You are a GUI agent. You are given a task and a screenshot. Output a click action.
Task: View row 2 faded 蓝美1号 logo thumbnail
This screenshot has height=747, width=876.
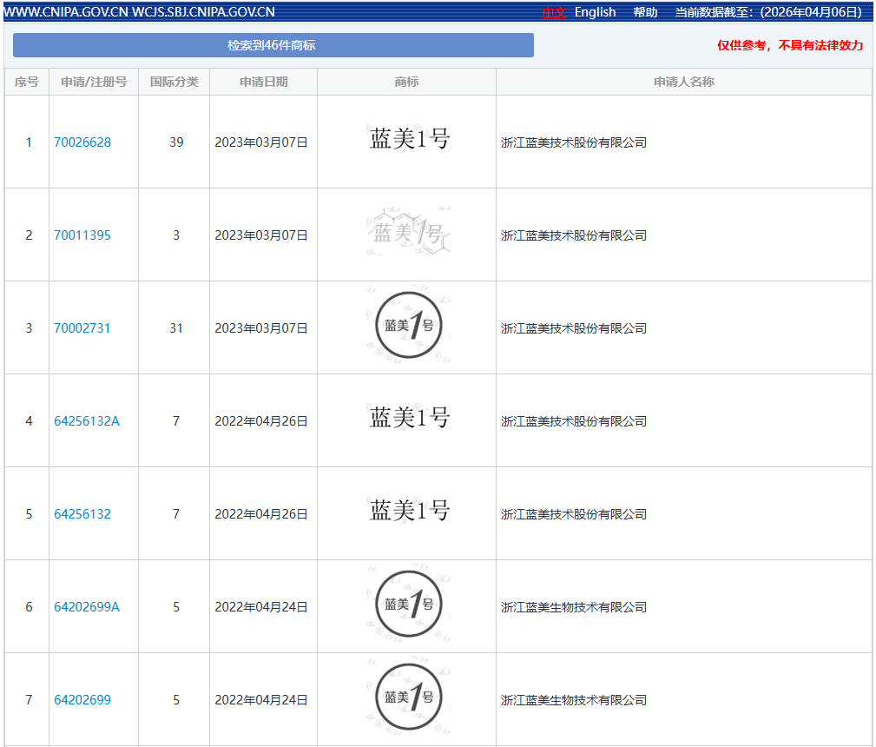(x=409, y=231)
